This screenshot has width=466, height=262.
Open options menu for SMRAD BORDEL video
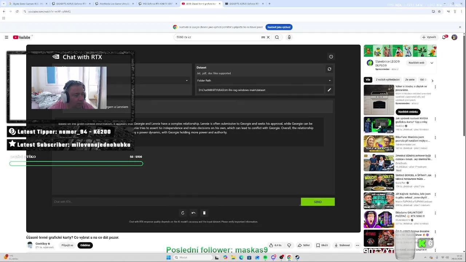click(x=435, y=175)
